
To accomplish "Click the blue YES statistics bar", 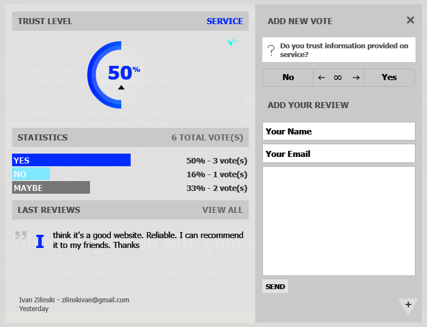I will (x=71, y=160).
